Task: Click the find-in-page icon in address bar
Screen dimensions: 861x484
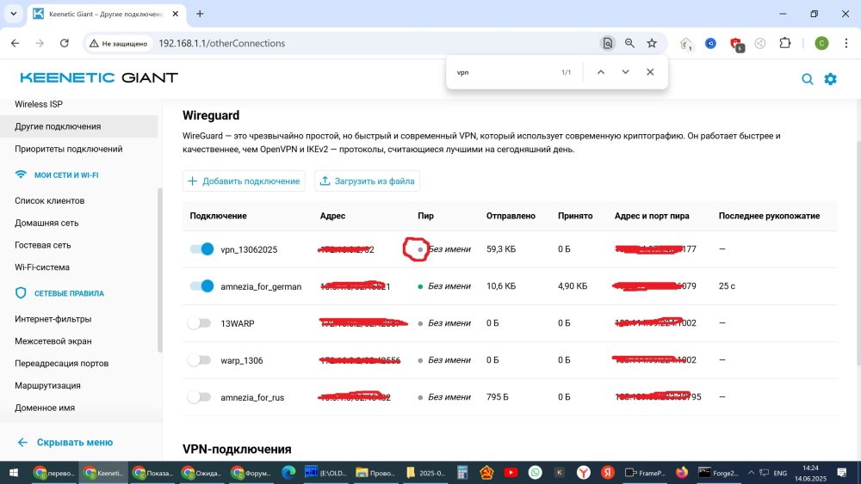Action: tap(607, 43)
